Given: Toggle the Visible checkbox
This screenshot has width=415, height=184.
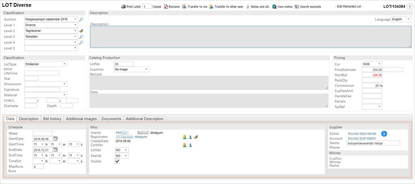Looking at the screenshot, I should coord(118,161).
